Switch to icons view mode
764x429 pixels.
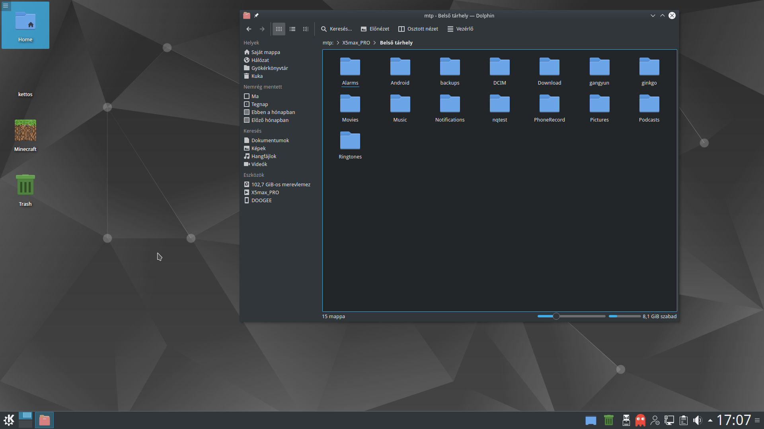[x=279, y=29]
